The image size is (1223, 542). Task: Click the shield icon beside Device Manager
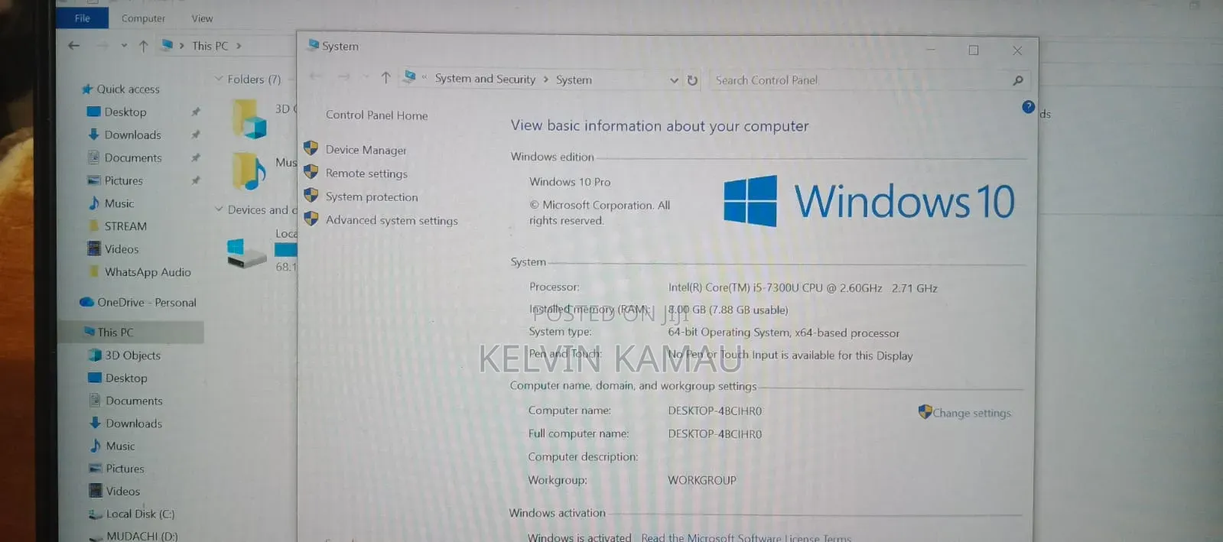[311, 148]
